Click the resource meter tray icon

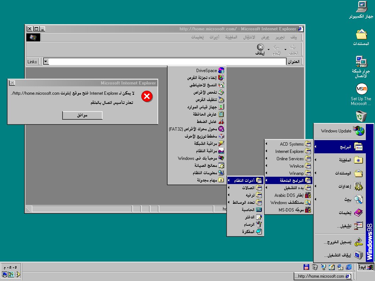coord(11,274)
